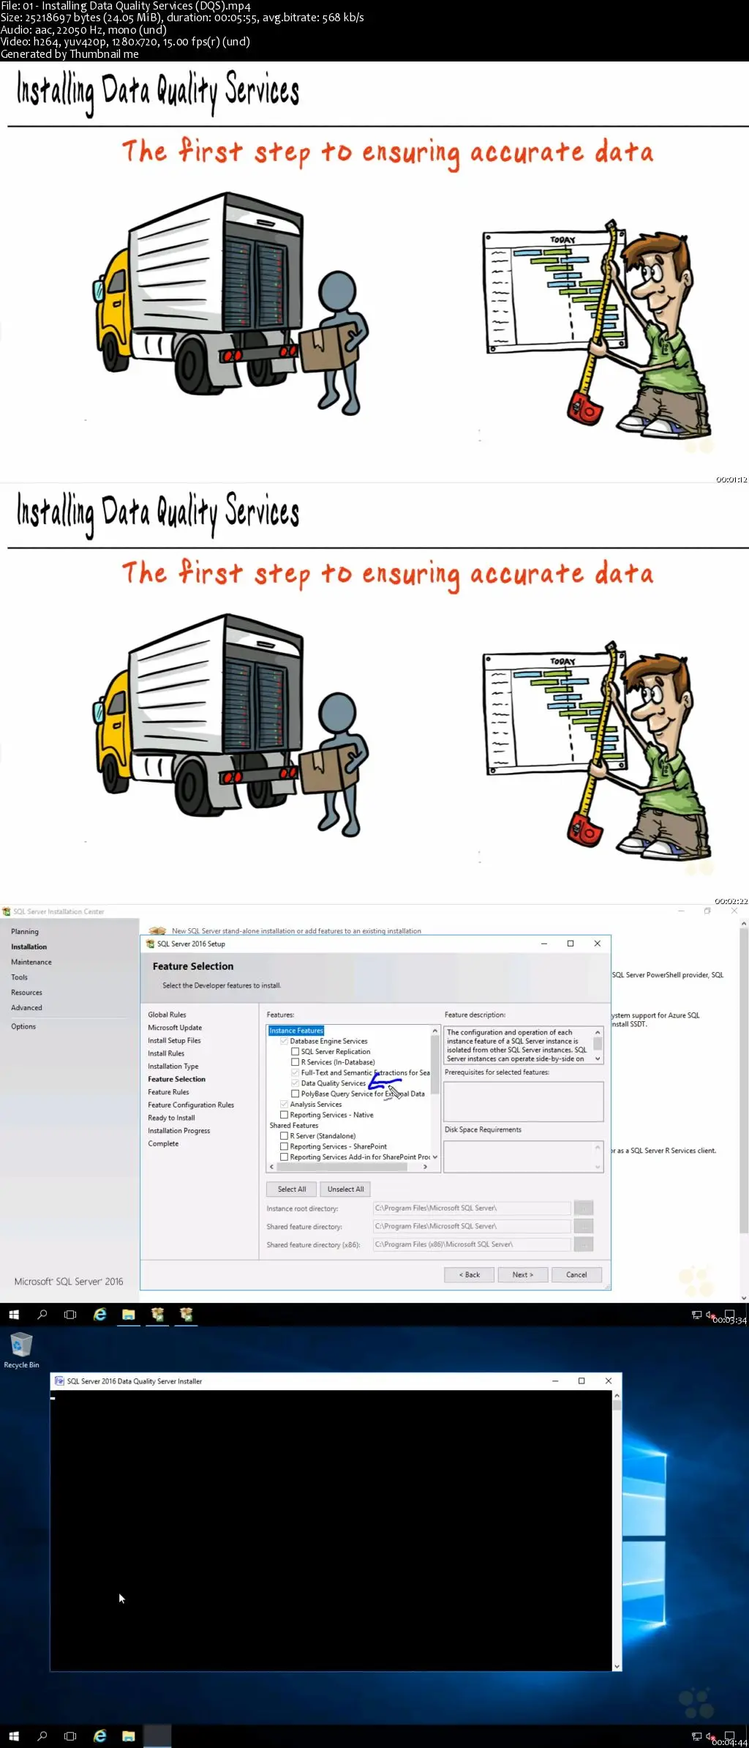Open Resources in Installation Center sidebar

[26, 993]
